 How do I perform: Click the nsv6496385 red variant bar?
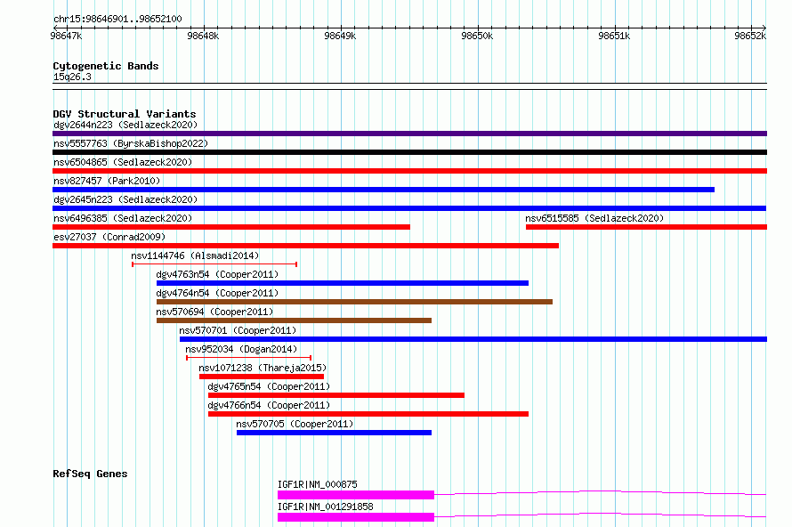click(231, 227)
